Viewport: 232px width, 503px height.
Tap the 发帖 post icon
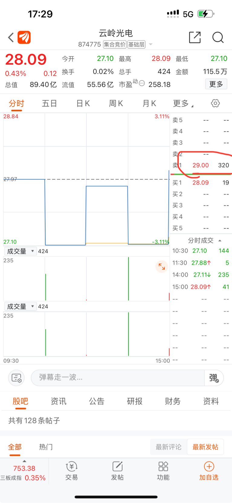[117, 471]
